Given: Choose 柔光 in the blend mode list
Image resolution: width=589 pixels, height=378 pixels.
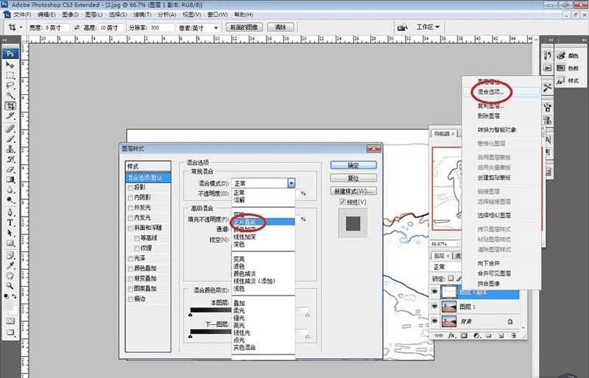Looking at the screenshot, I should 263,311.
